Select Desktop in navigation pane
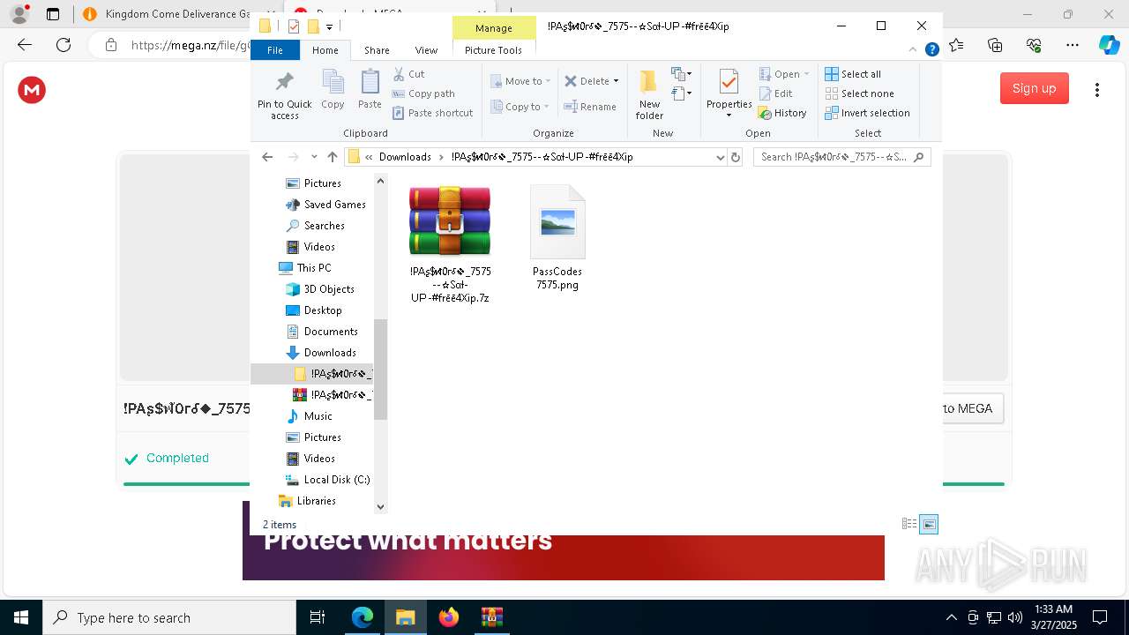This screenshot has width=1129, height=635. 323,310
